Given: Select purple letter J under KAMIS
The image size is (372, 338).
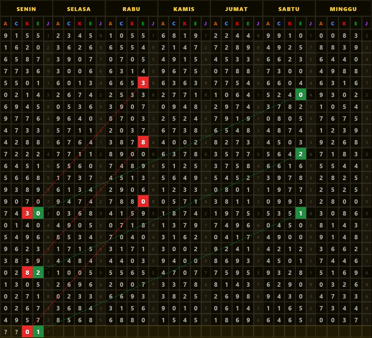Looking at the screenshot, I should pyautogui.click(x=206, y=24).
